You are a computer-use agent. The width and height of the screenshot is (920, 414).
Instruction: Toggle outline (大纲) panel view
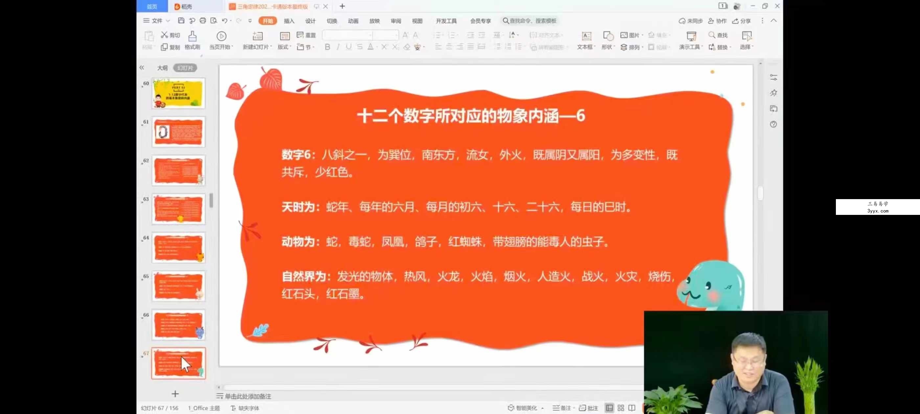click(x=163, y=67)
